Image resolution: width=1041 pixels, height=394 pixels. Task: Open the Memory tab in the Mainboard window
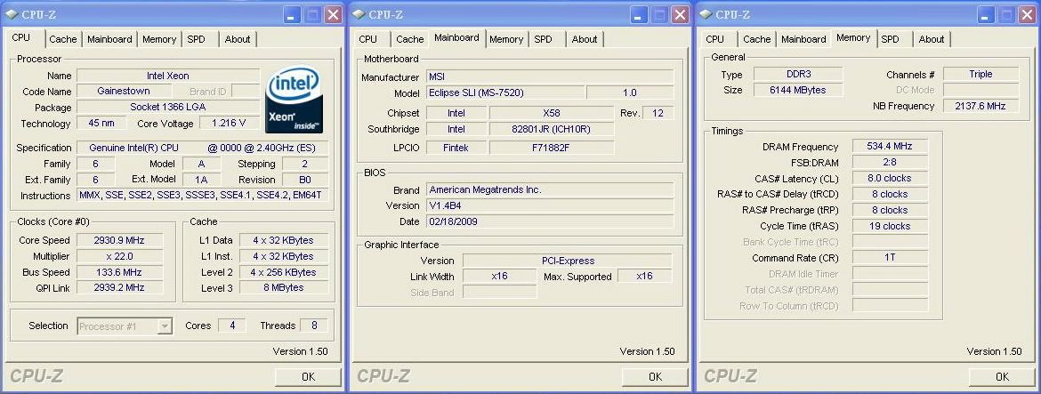pyautogui.click(x=506, y=39)
